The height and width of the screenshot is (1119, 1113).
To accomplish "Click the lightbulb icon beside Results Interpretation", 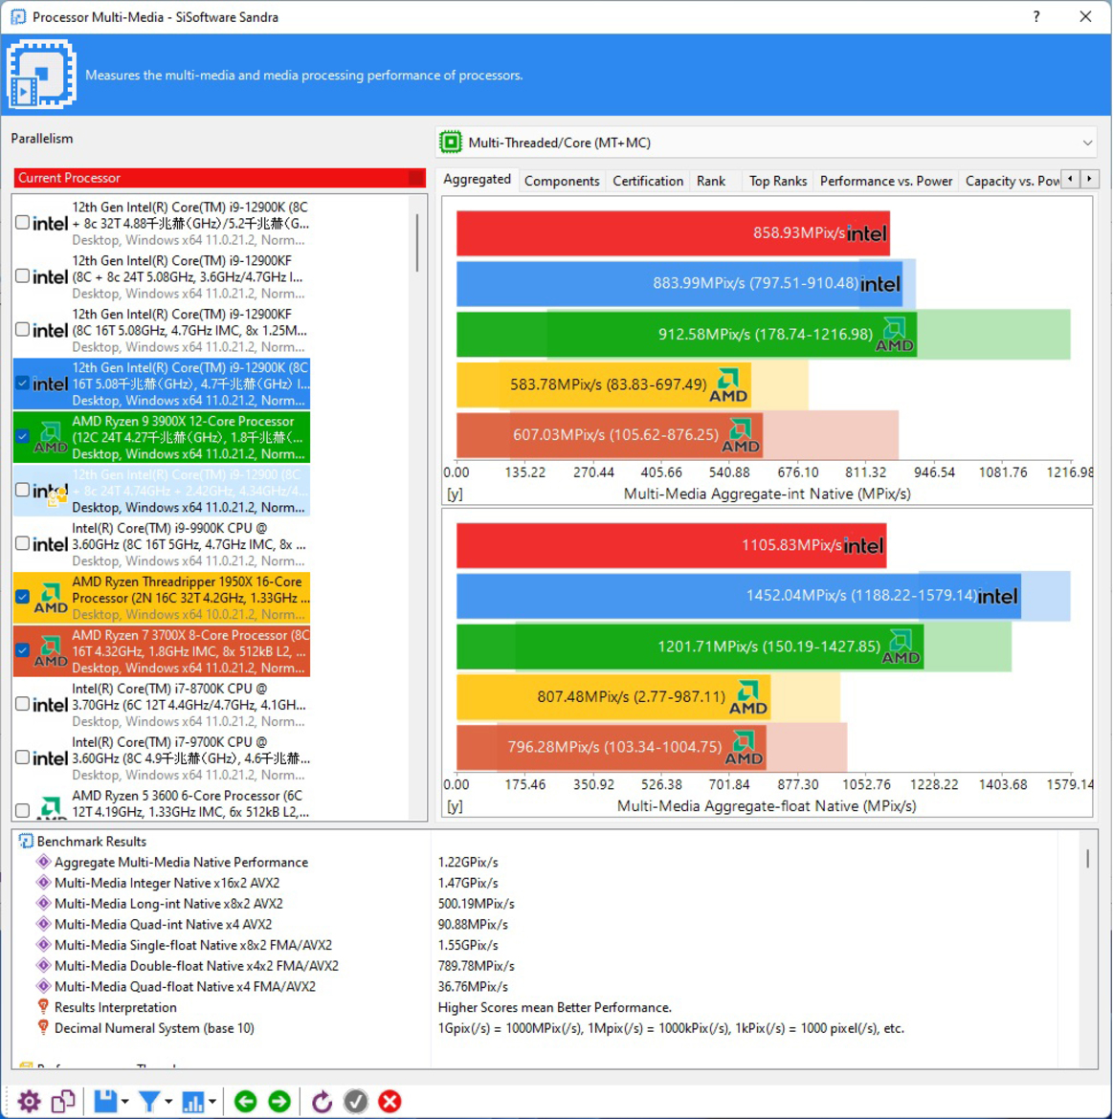I will coord(44,1007).
